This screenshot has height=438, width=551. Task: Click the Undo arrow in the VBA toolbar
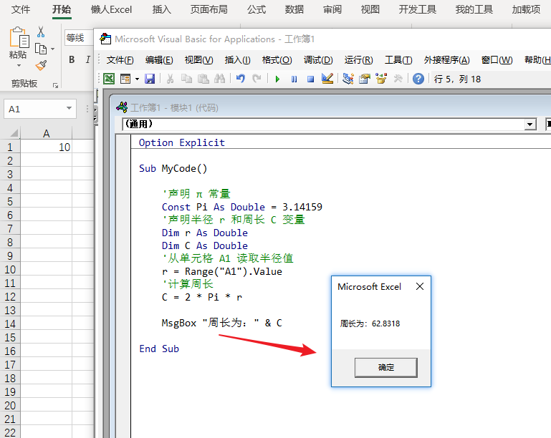click(x=240, y=79)
